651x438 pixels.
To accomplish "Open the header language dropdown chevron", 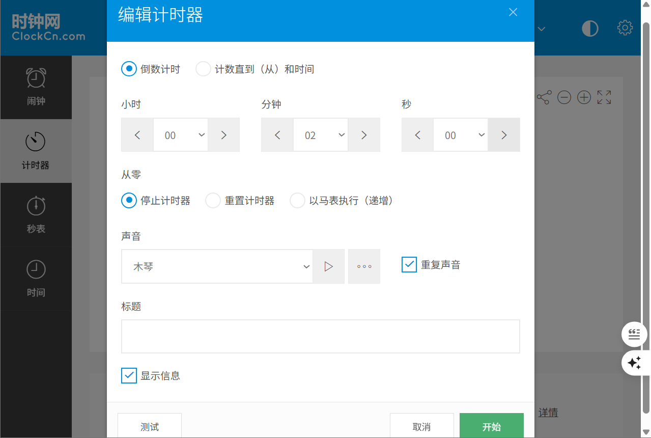I will [542, 29].
